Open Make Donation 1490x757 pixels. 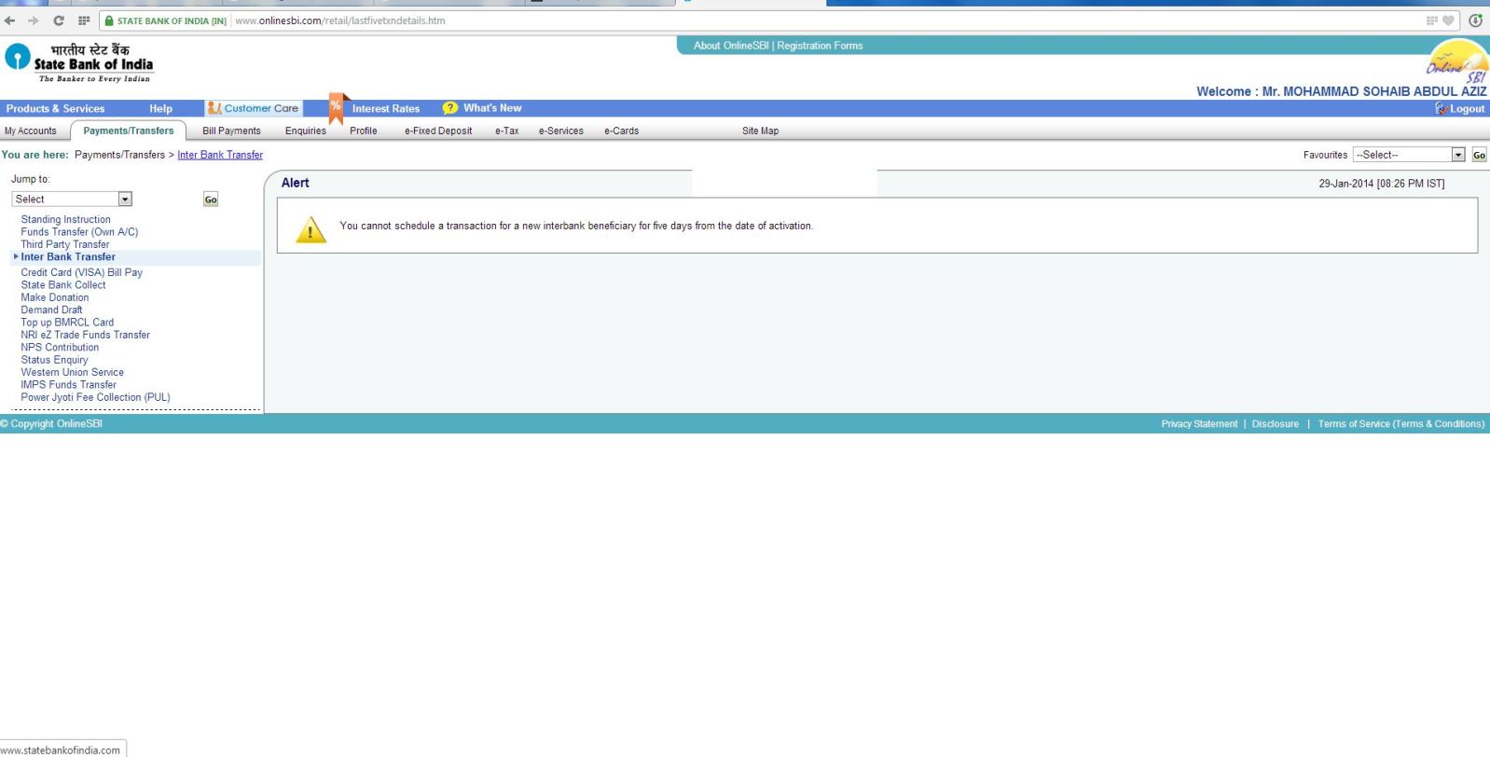(x=55, y=297)
